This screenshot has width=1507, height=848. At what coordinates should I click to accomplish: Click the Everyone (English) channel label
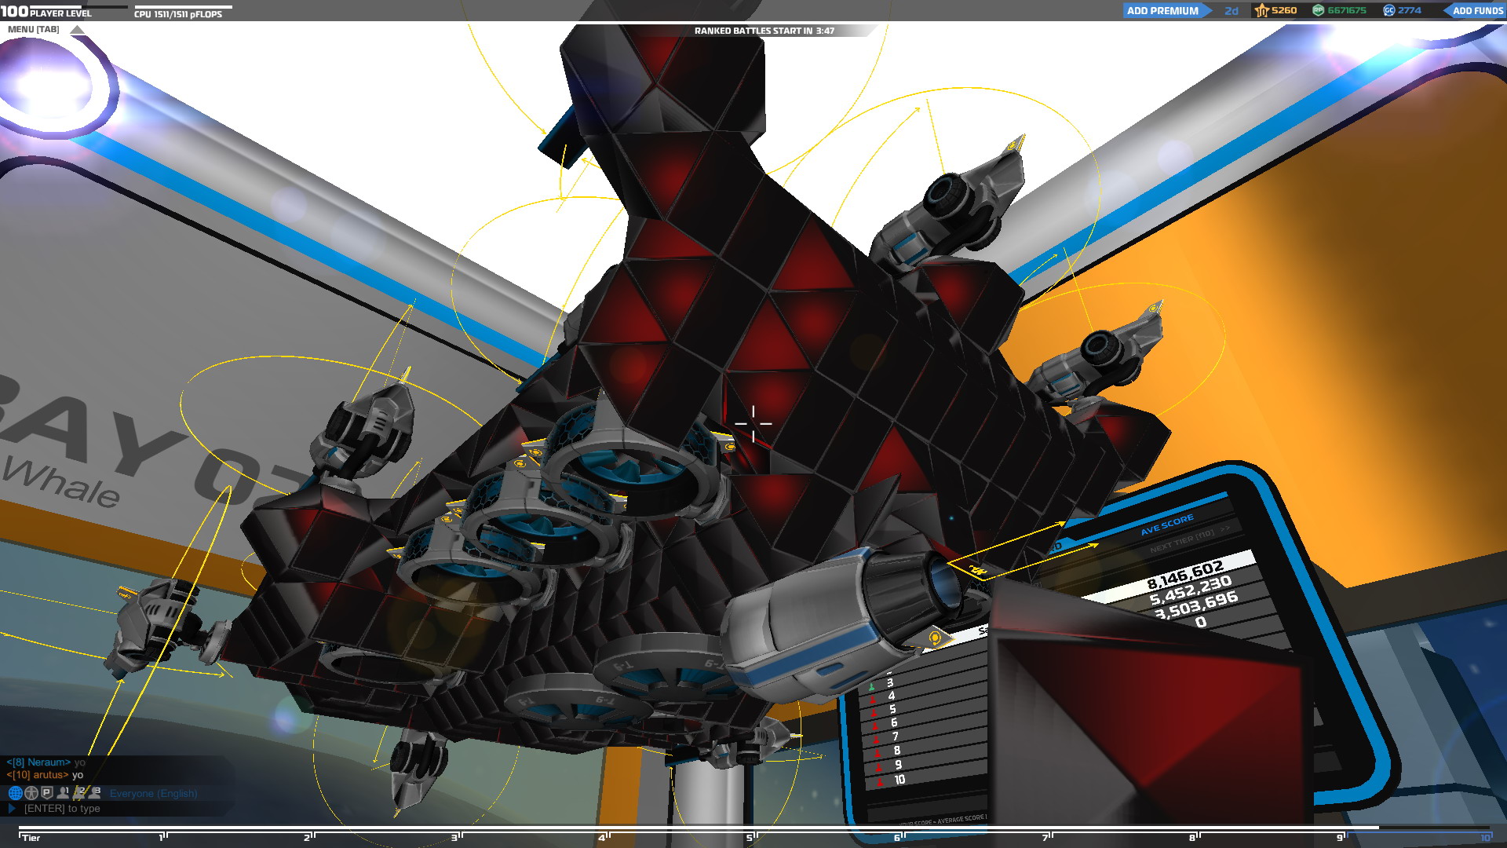click(153, 794)
